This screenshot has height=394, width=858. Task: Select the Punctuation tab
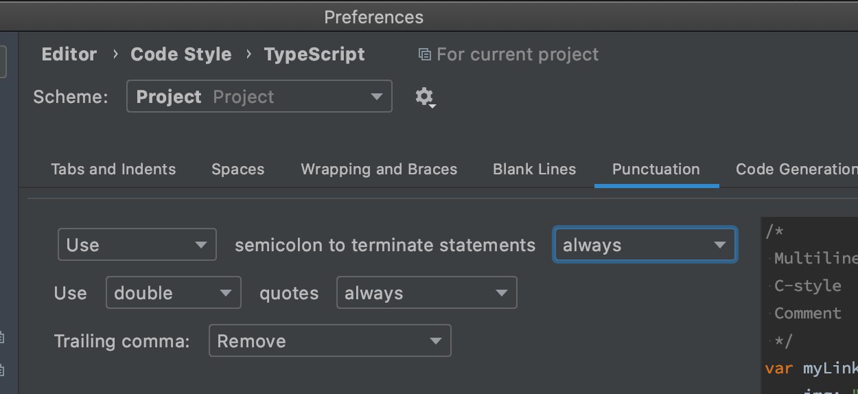[x=656, y=170]
